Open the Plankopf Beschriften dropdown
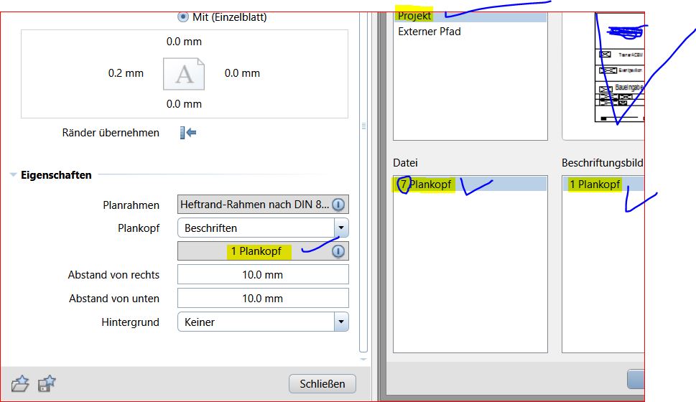The width and height of the screenshot is (696, 402). pyautogui.click(x=342, y=228)
